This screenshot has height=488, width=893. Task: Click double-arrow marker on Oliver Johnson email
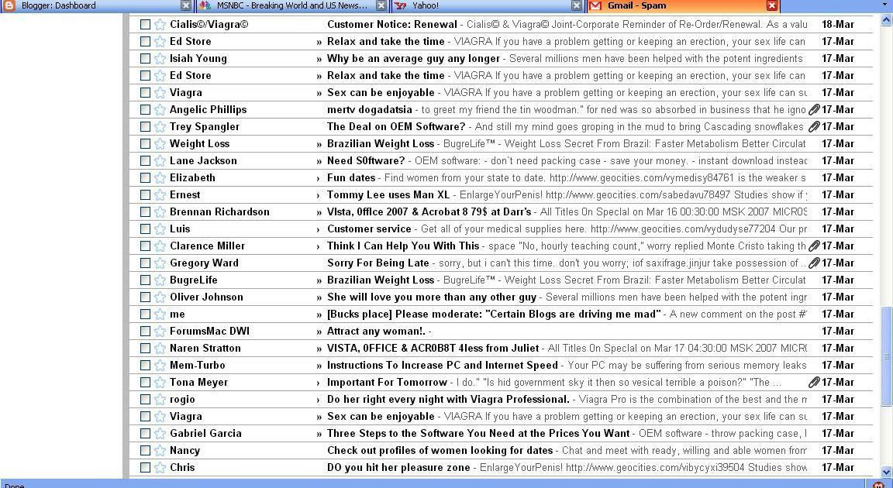coord(319,297)
